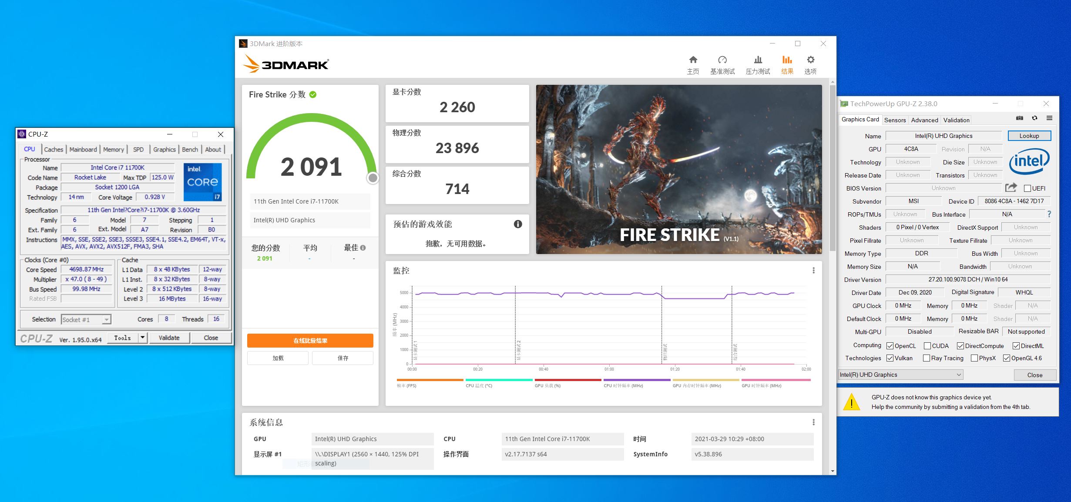Click the orange compare results online button
Image resolution: width=1071 pixels, height=502 pixels.
(x=310, y=340)
